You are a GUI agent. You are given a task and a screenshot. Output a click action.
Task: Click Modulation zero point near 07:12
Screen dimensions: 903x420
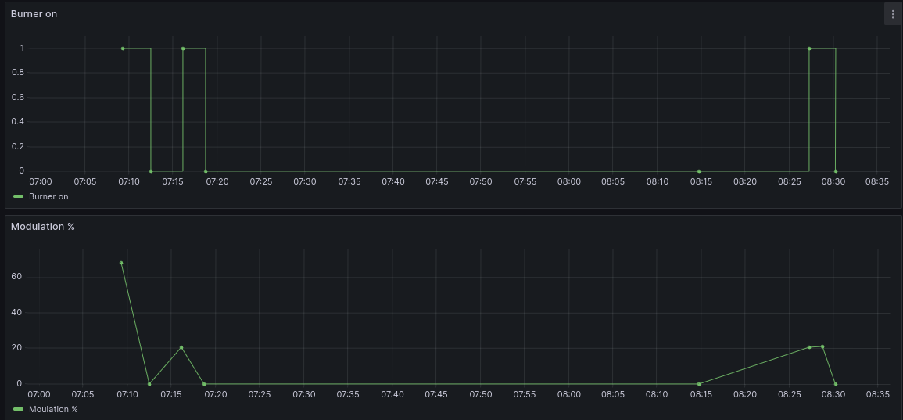point(149,384)
